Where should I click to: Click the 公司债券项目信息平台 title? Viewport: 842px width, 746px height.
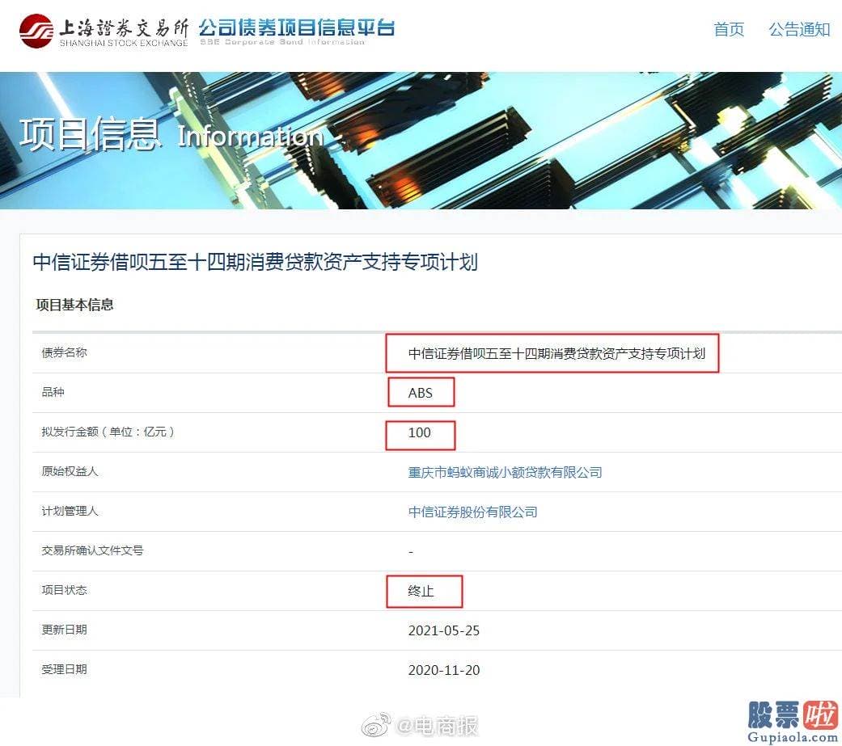tap(296, 27)
